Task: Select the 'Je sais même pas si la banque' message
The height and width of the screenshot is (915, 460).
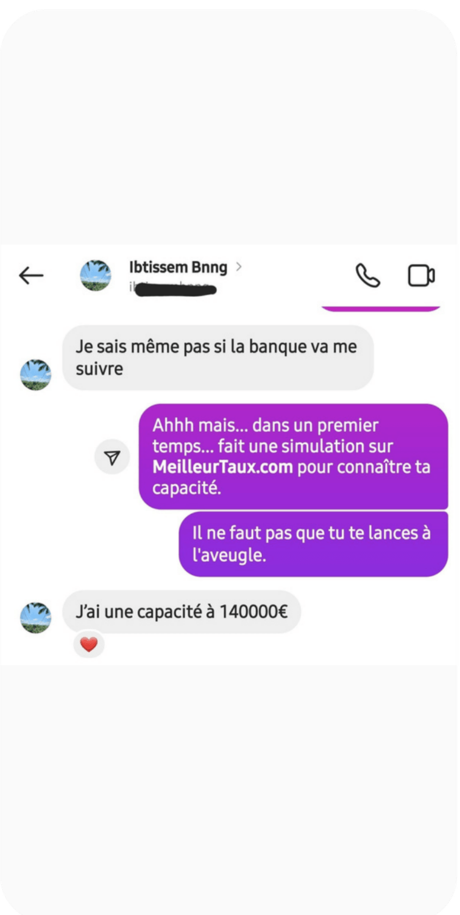Action: click(218, 357)
